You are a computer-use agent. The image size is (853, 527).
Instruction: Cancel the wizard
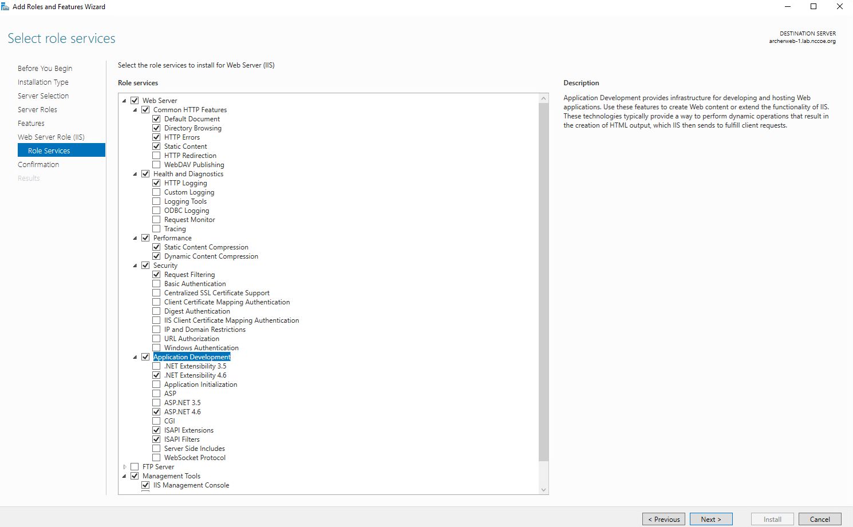[x=820, y=519]
